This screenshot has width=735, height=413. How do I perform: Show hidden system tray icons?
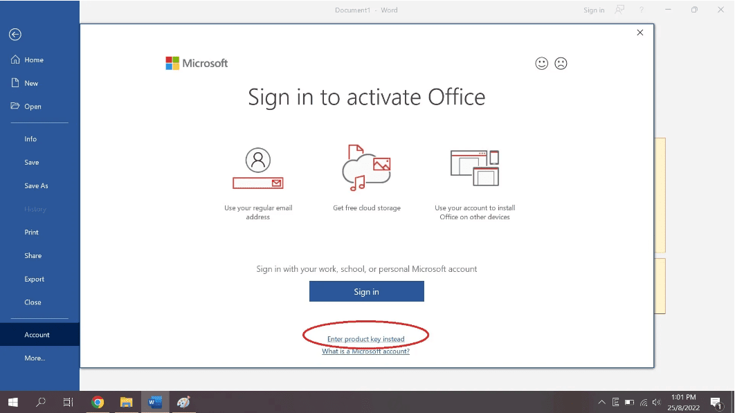601,402
